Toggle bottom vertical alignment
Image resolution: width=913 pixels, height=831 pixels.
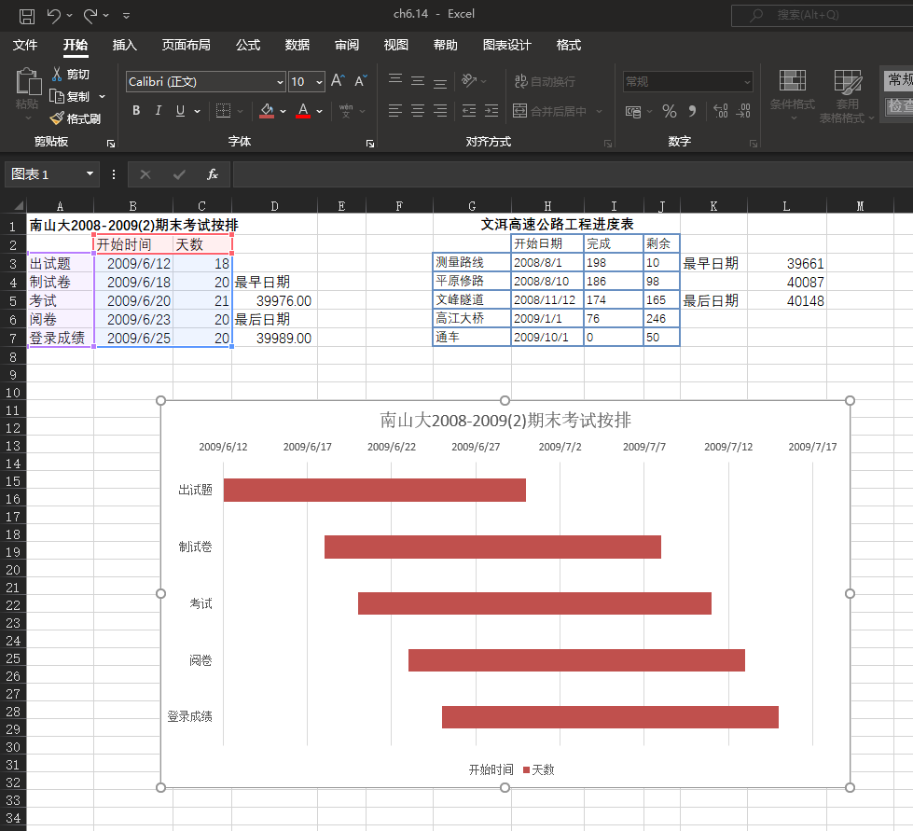point(440,81)
